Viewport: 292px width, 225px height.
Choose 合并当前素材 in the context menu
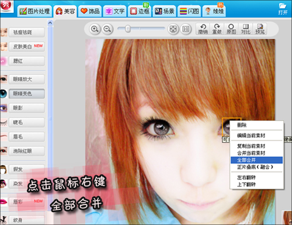coord(257,153)
